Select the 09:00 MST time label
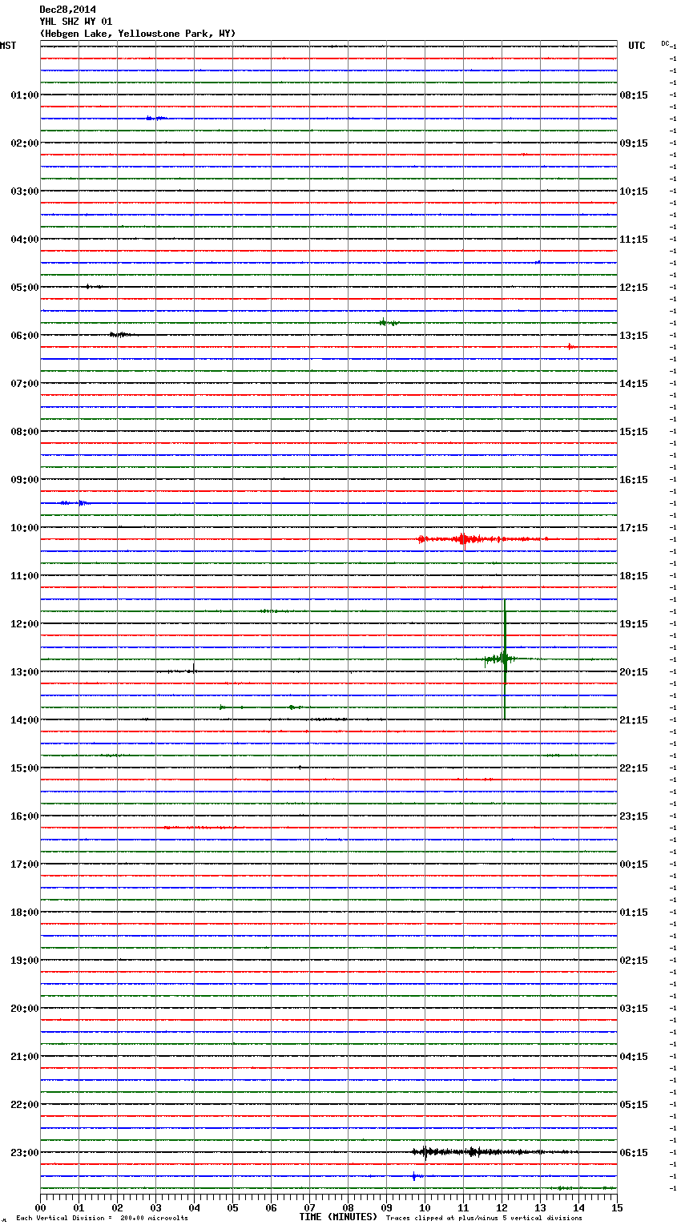Screen dimensions: 681x1229 (24, 480)
